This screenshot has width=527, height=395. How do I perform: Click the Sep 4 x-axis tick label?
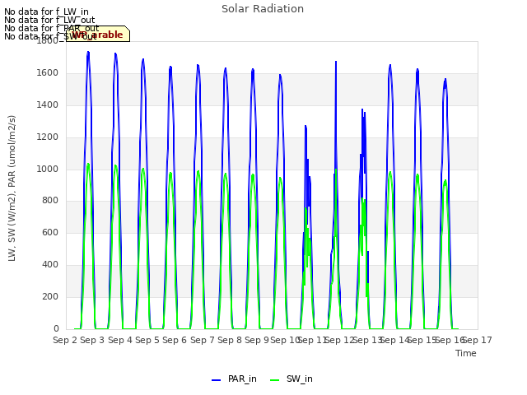point(120,340)
